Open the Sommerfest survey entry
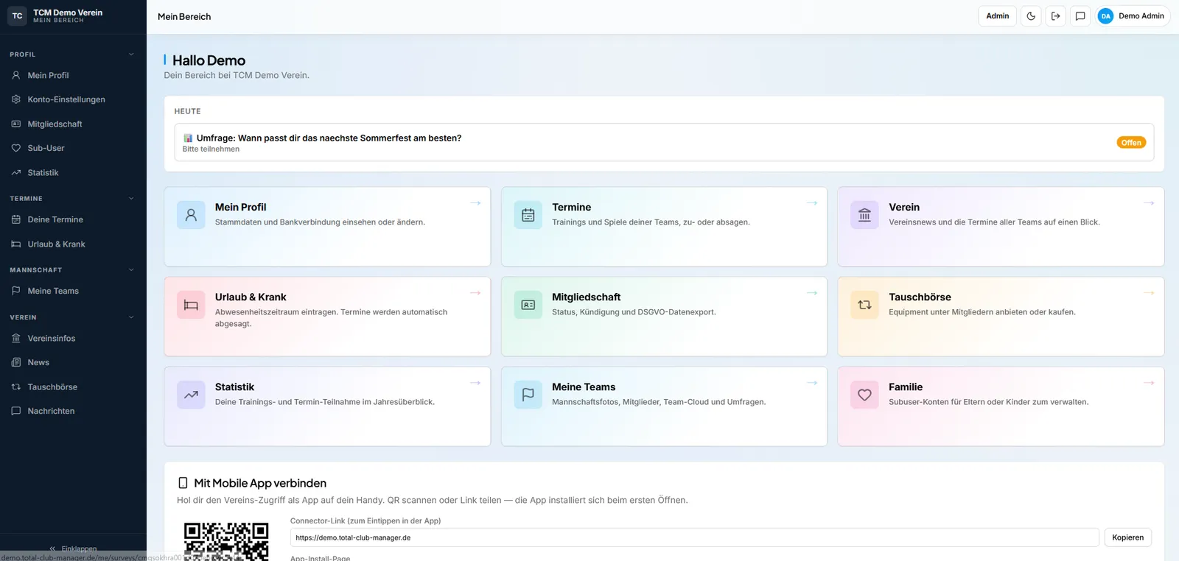This screenshot has width=1179, height=561. 664,142
